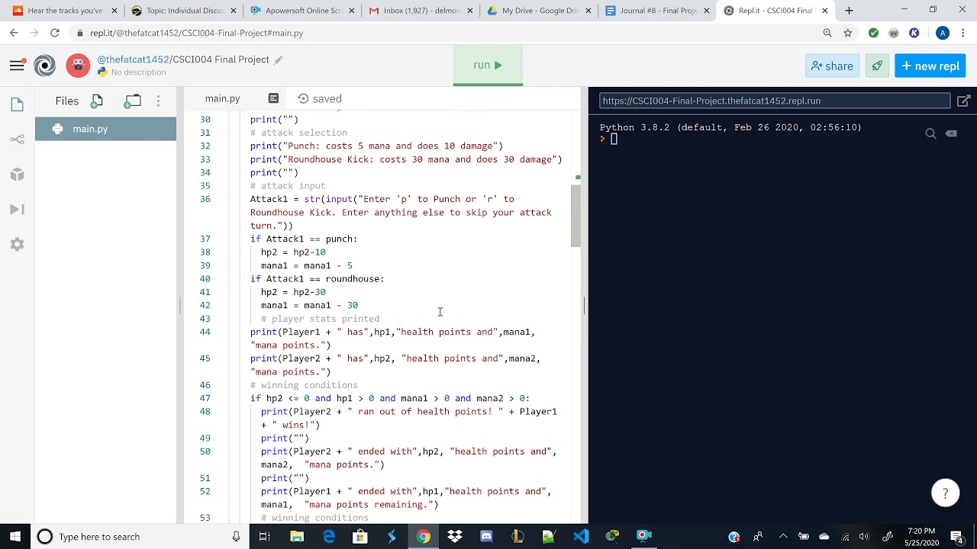977x549 pixels.
Task: Open the Packages sidebar icon
Action: (17, 175)
